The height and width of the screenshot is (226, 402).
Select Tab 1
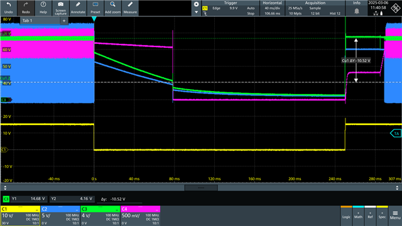(x=40, y=21)
